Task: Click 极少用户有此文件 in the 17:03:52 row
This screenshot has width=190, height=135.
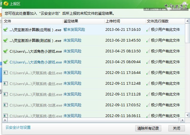Action: (165, 105)
